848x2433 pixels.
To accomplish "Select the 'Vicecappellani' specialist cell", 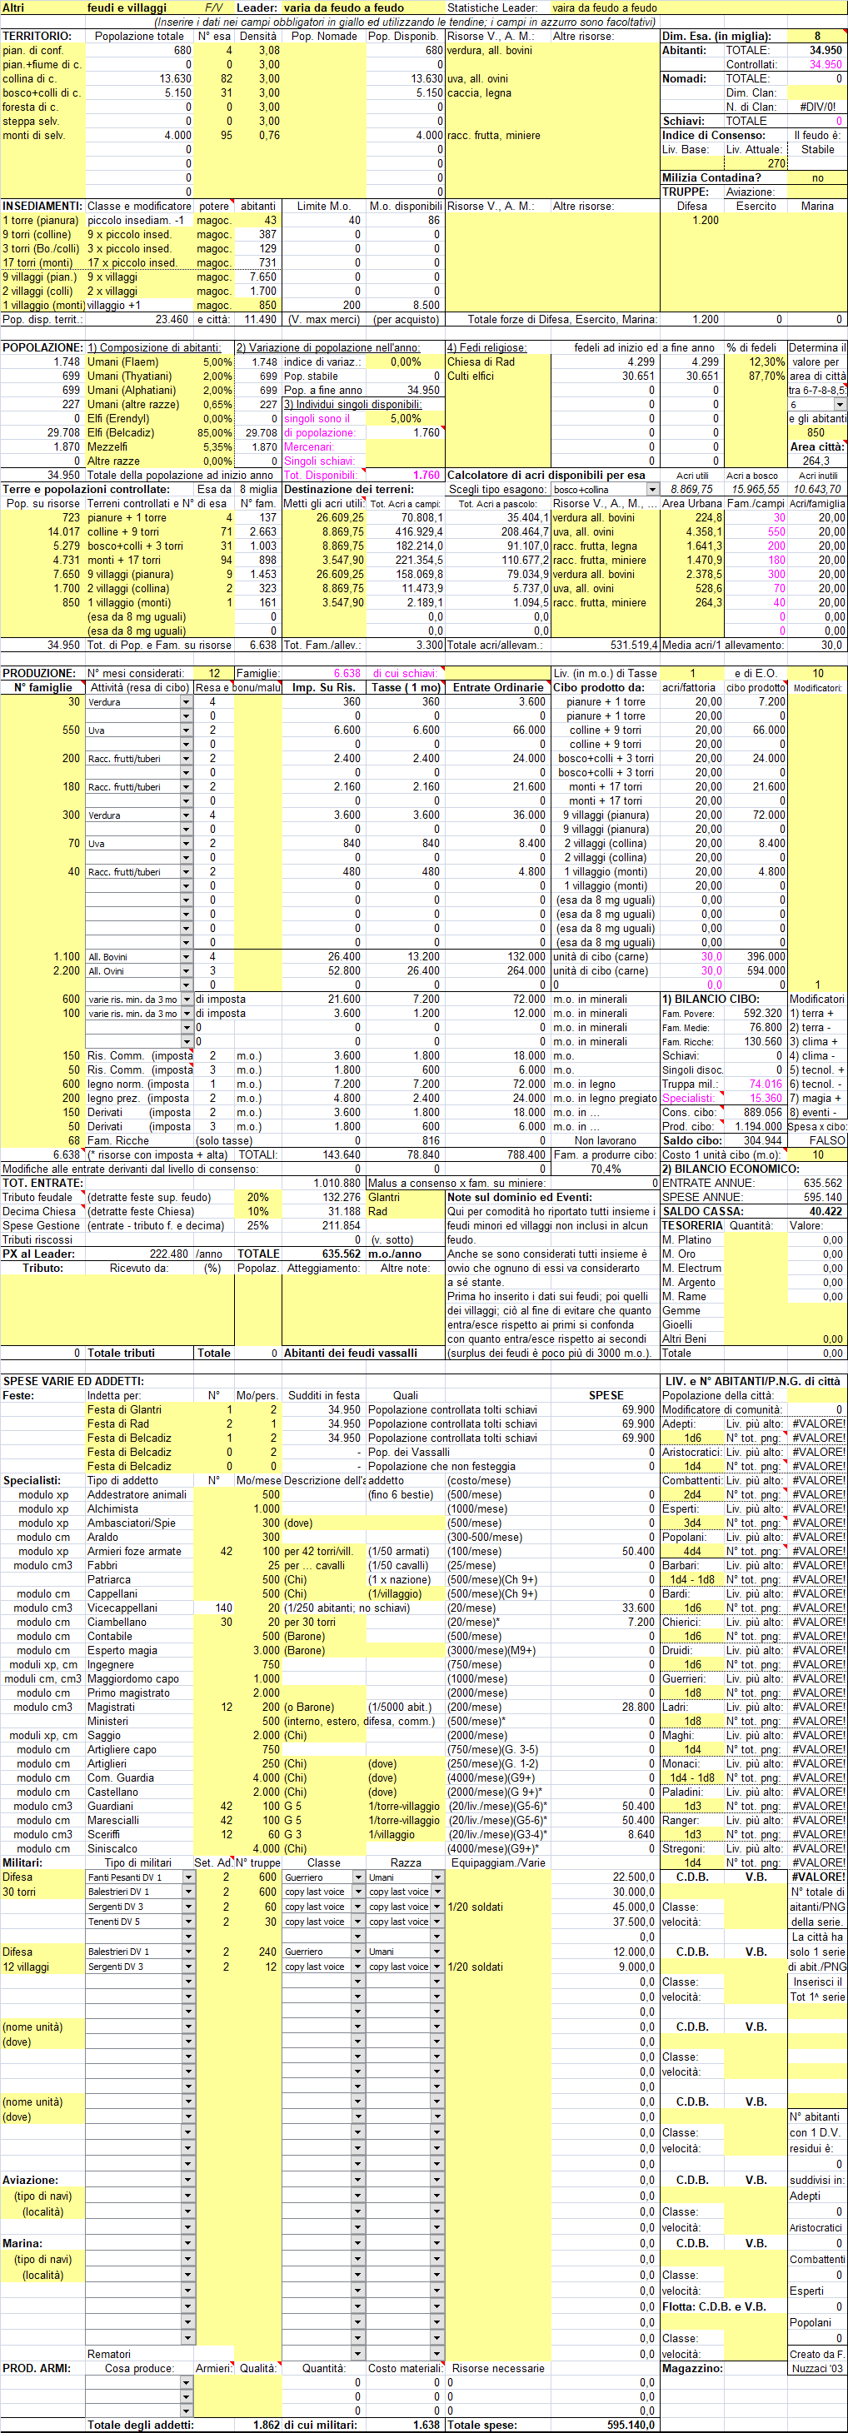I will pos(140,1608).
